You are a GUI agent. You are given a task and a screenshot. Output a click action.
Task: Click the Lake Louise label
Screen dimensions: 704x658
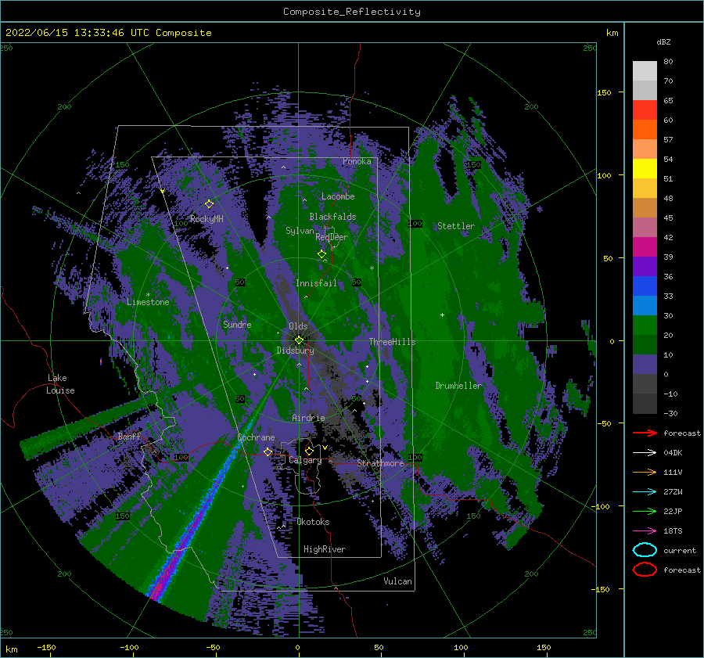[x=60, y=384]
